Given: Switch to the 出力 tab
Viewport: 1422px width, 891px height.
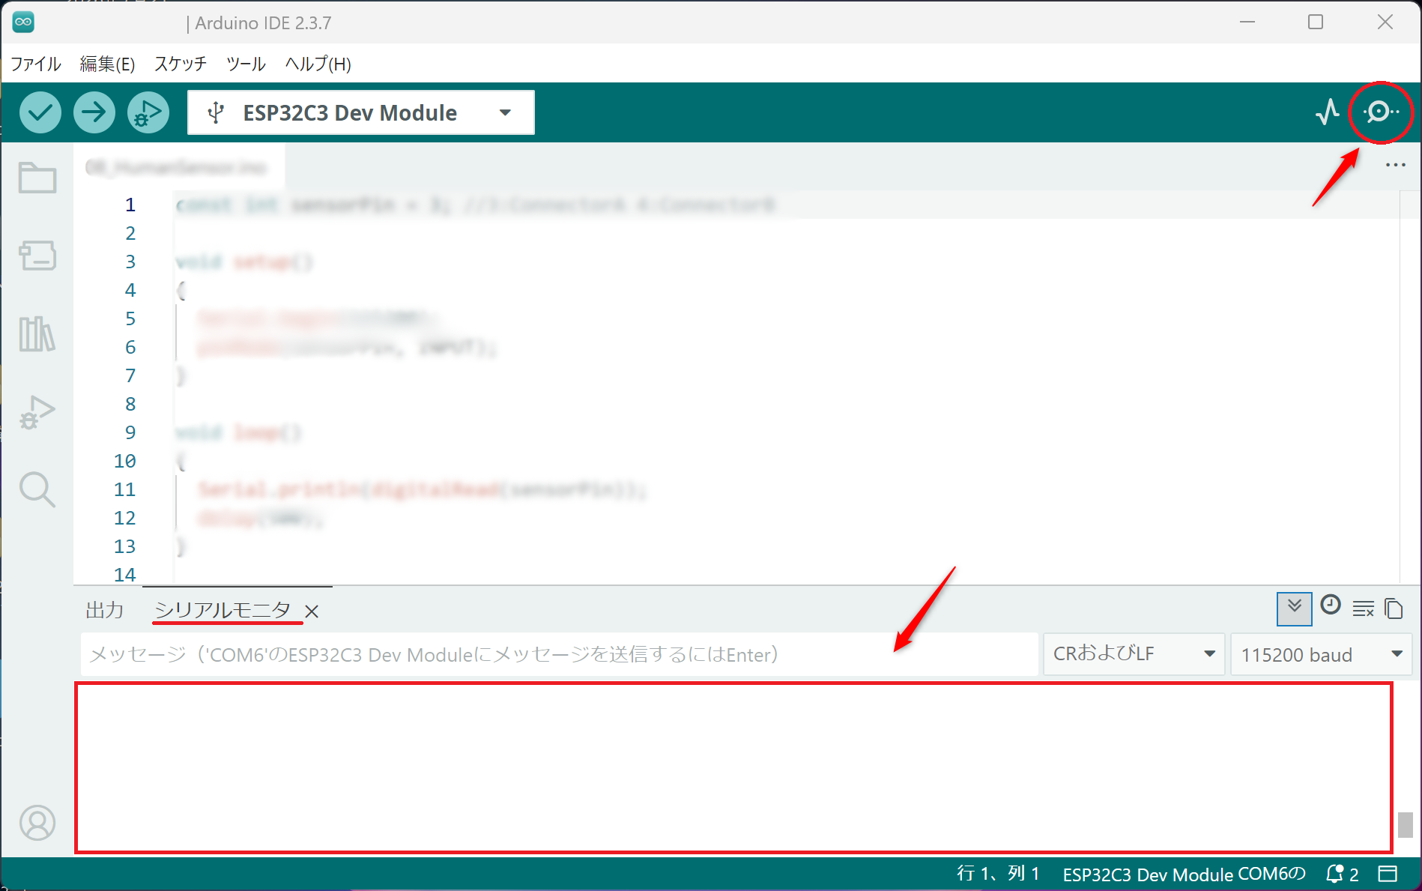Looking at the screenshot, I should click(105, 610).
